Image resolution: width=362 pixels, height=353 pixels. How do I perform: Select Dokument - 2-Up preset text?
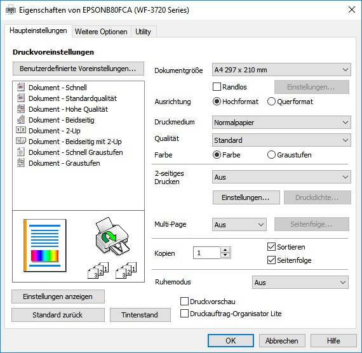[x=55, y=131]
